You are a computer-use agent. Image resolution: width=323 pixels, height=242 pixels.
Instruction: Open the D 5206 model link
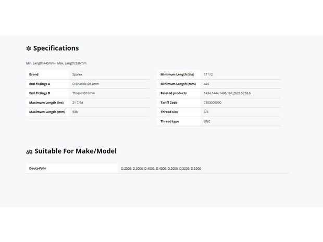pos(184,168)
